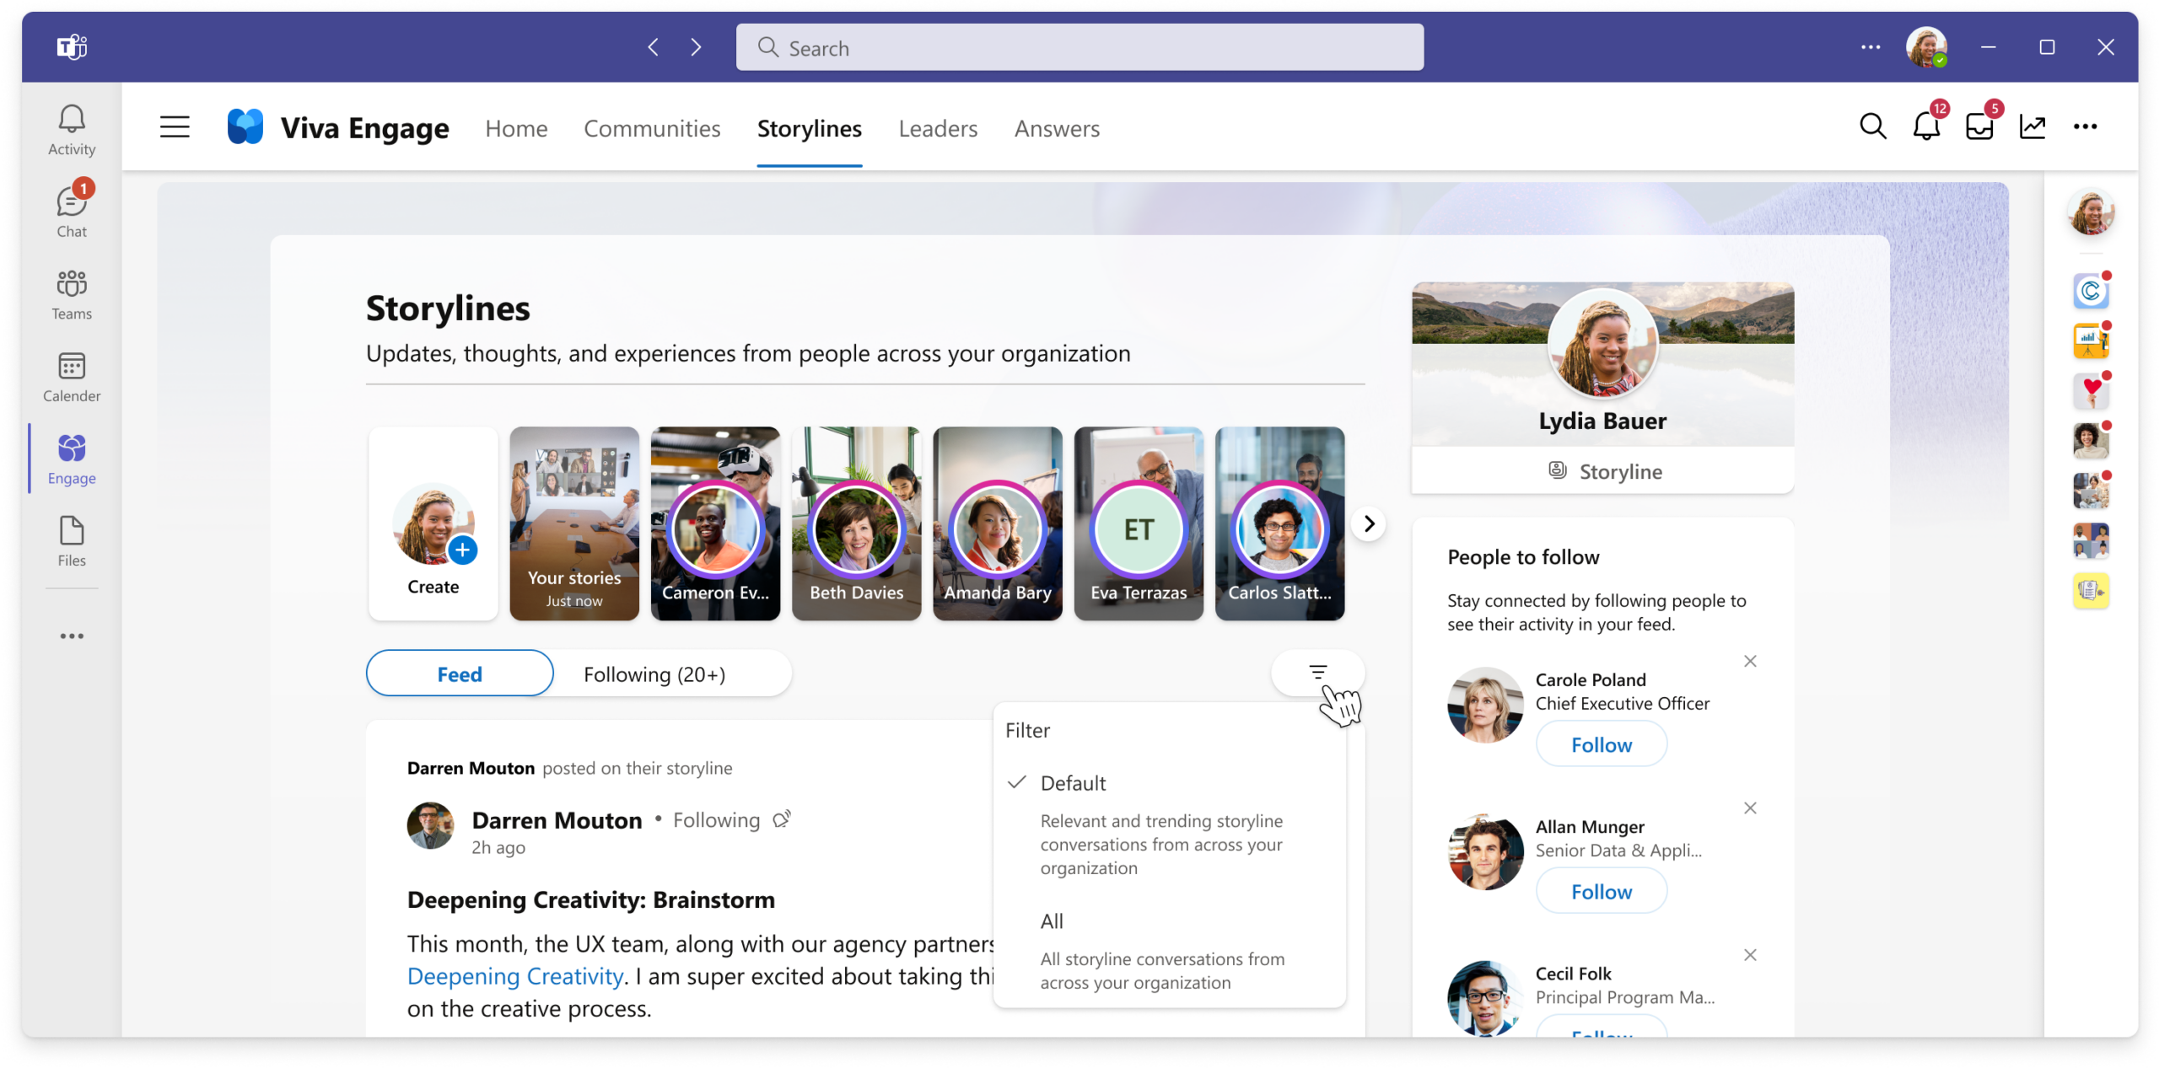Open Your stories card
This screenshot has height=1068, width=2159.
pyautogui.click(x=574, y=523)
